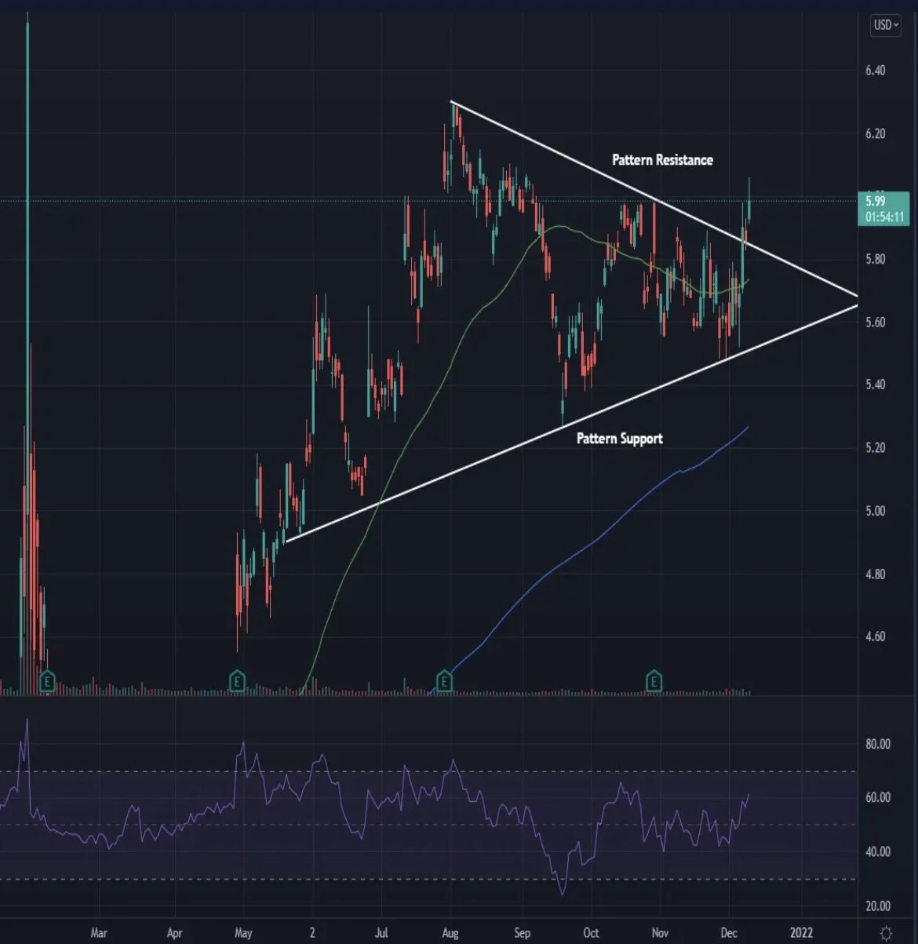Click the 01:54:11 countdown label
918x944 pixels.
click(884, 217)
